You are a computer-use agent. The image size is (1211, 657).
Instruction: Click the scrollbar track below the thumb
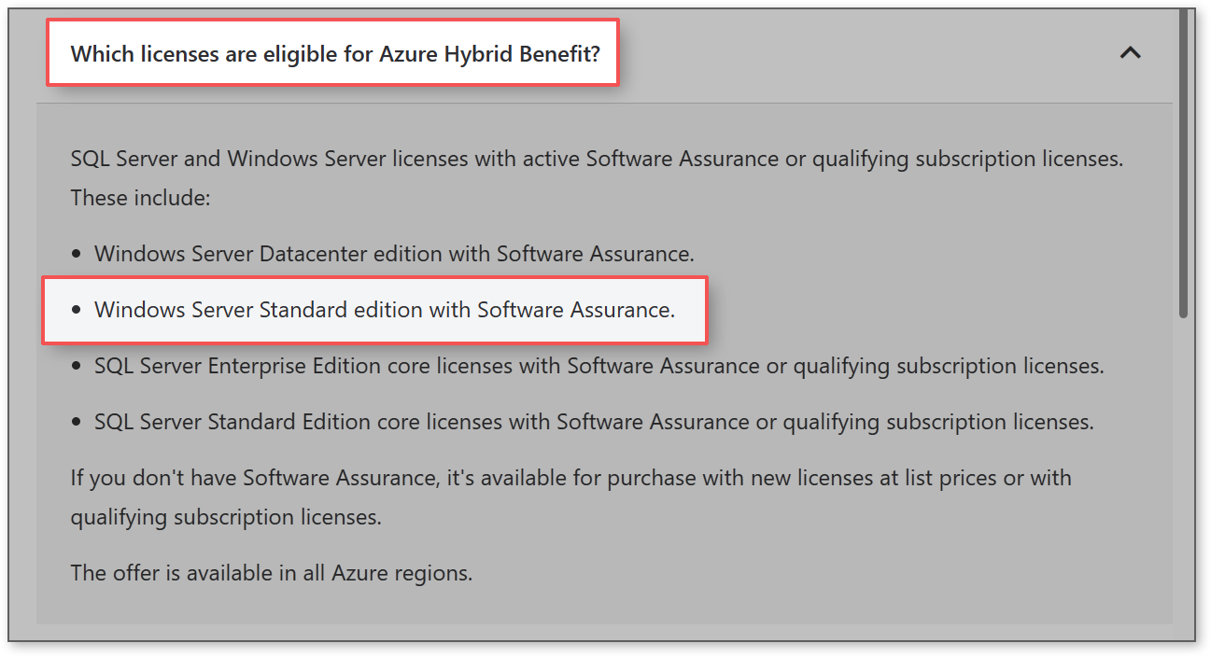tap(1183, 476)
